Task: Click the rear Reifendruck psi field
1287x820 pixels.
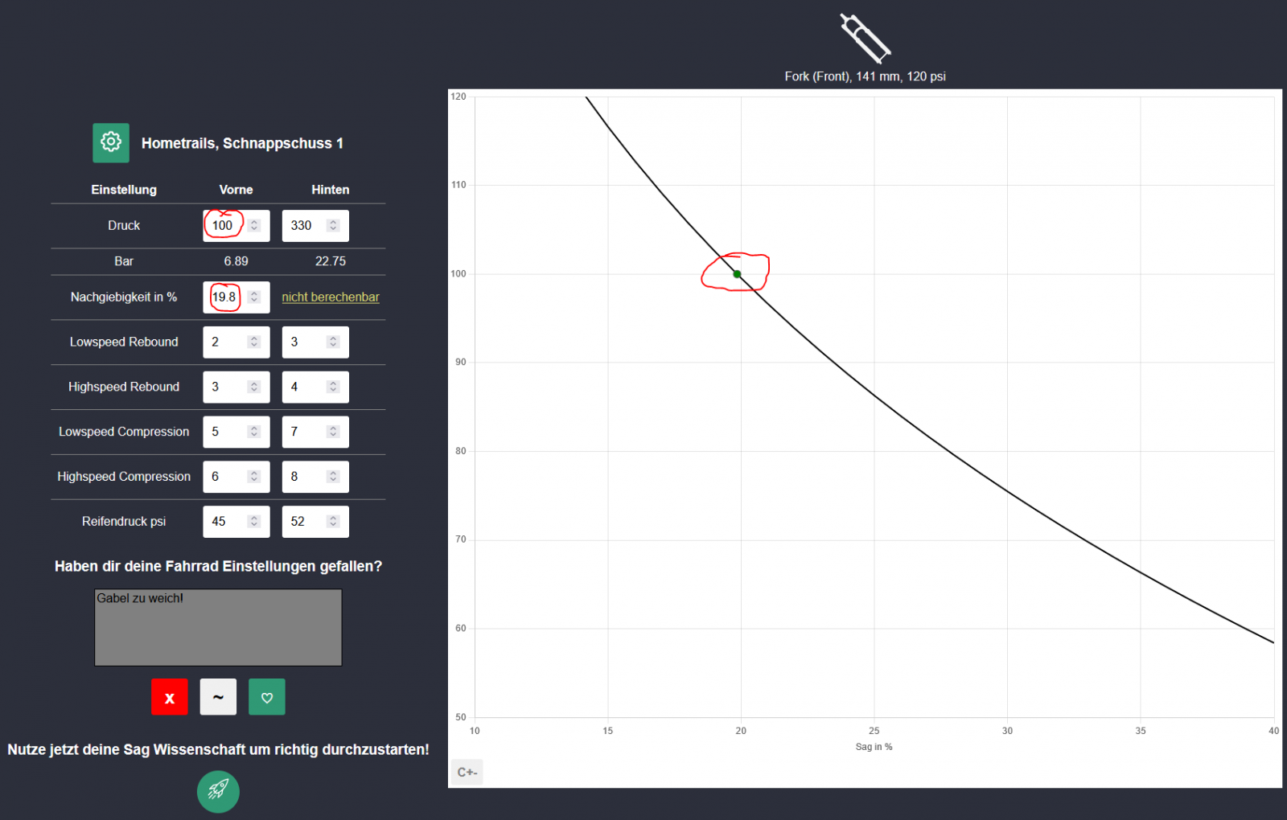Action: click(306, 522)
